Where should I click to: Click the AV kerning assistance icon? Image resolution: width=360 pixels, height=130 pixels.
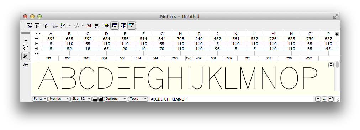point(76,26)
